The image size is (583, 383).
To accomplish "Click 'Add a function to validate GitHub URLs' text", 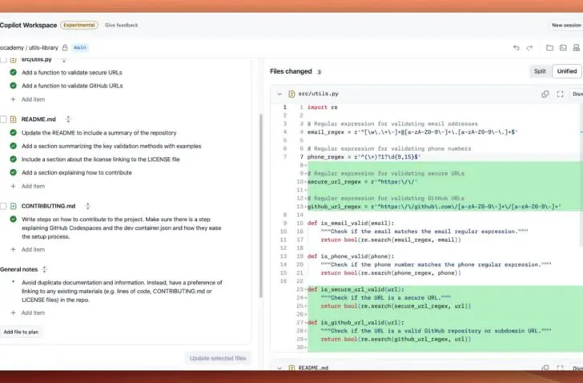I will 72,86.
